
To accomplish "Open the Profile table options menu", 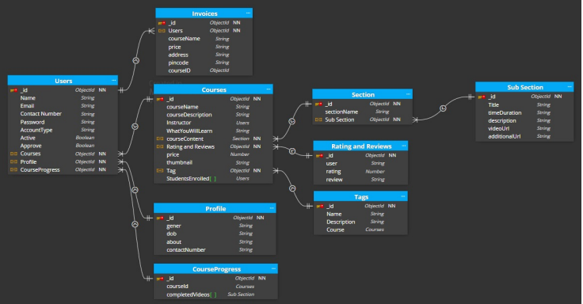I will [272, 208].
